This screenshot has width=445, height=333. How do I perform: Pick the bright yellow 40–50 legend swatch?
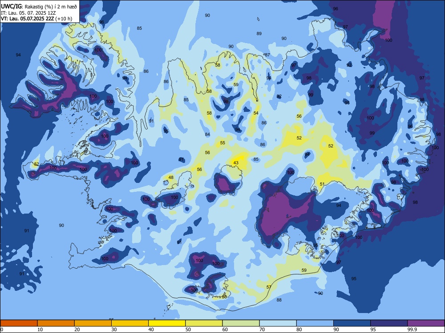coord(167,323)
